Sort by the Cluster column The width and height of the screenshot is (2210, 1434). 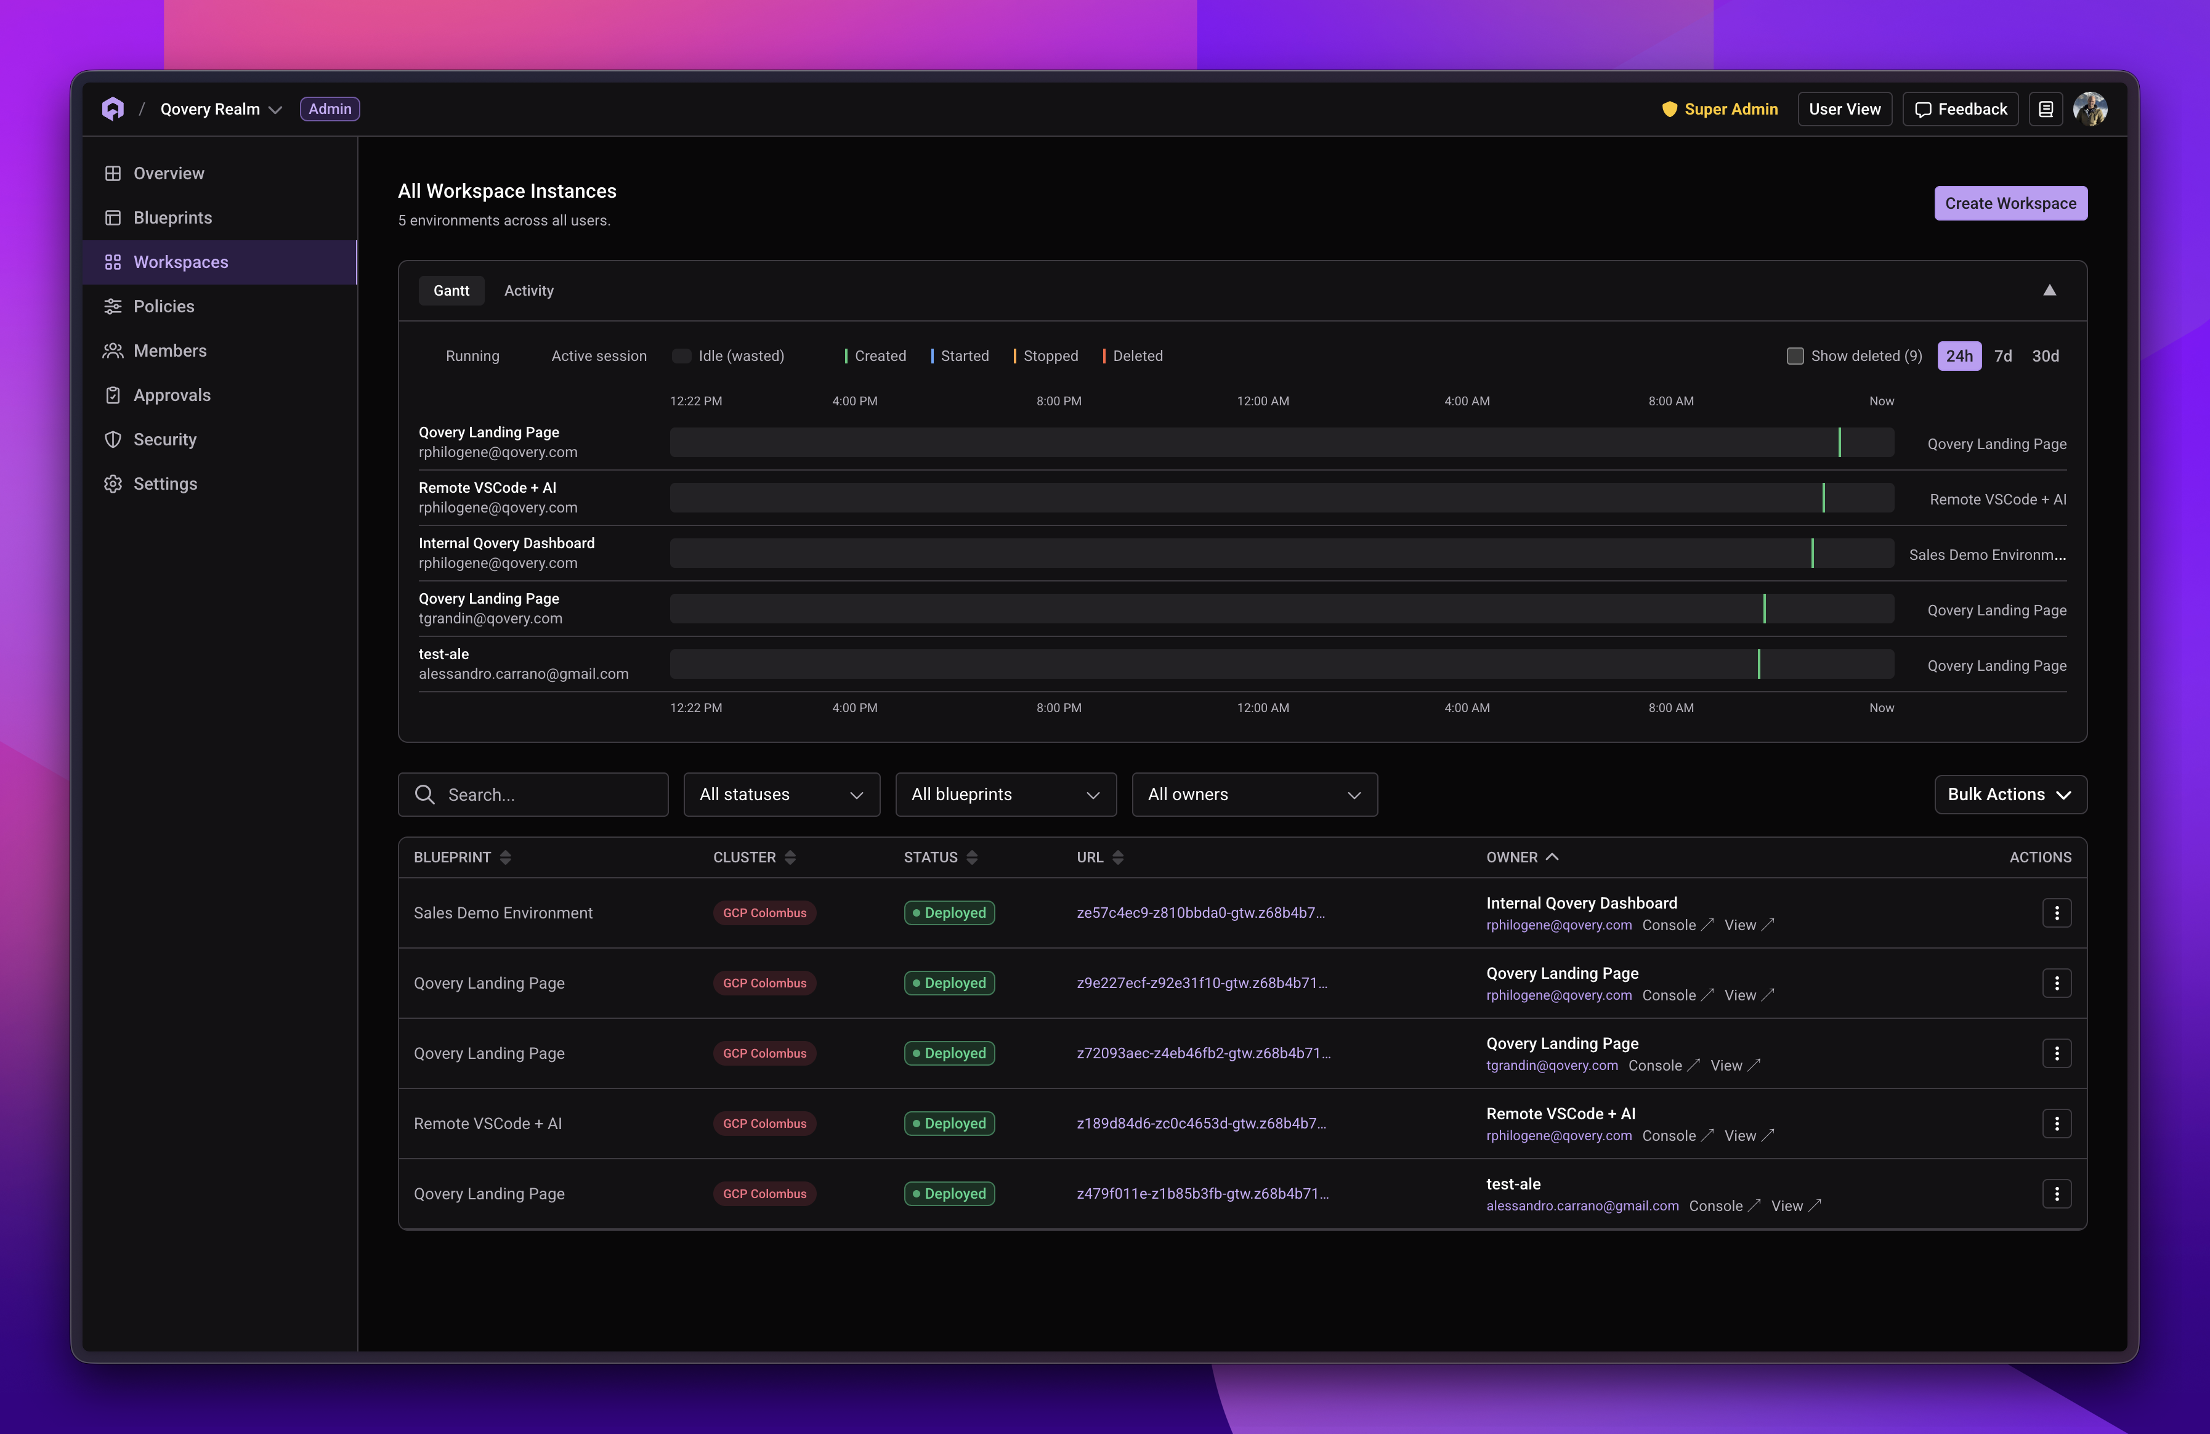(755, 857)
